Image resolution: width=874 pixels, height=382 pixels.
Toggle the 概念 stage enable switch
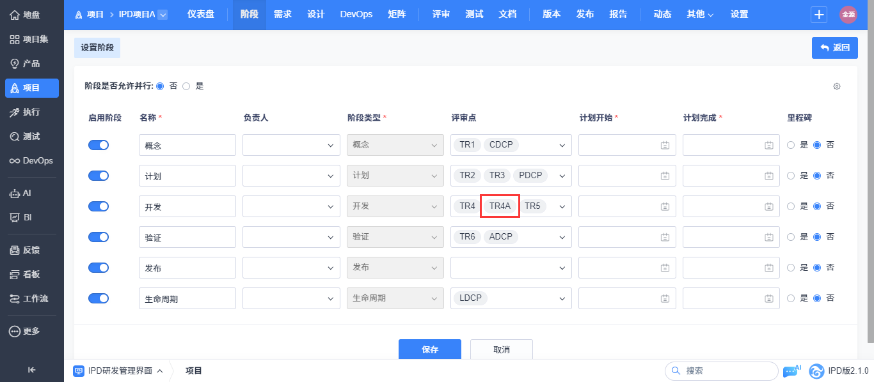point(99,145)
